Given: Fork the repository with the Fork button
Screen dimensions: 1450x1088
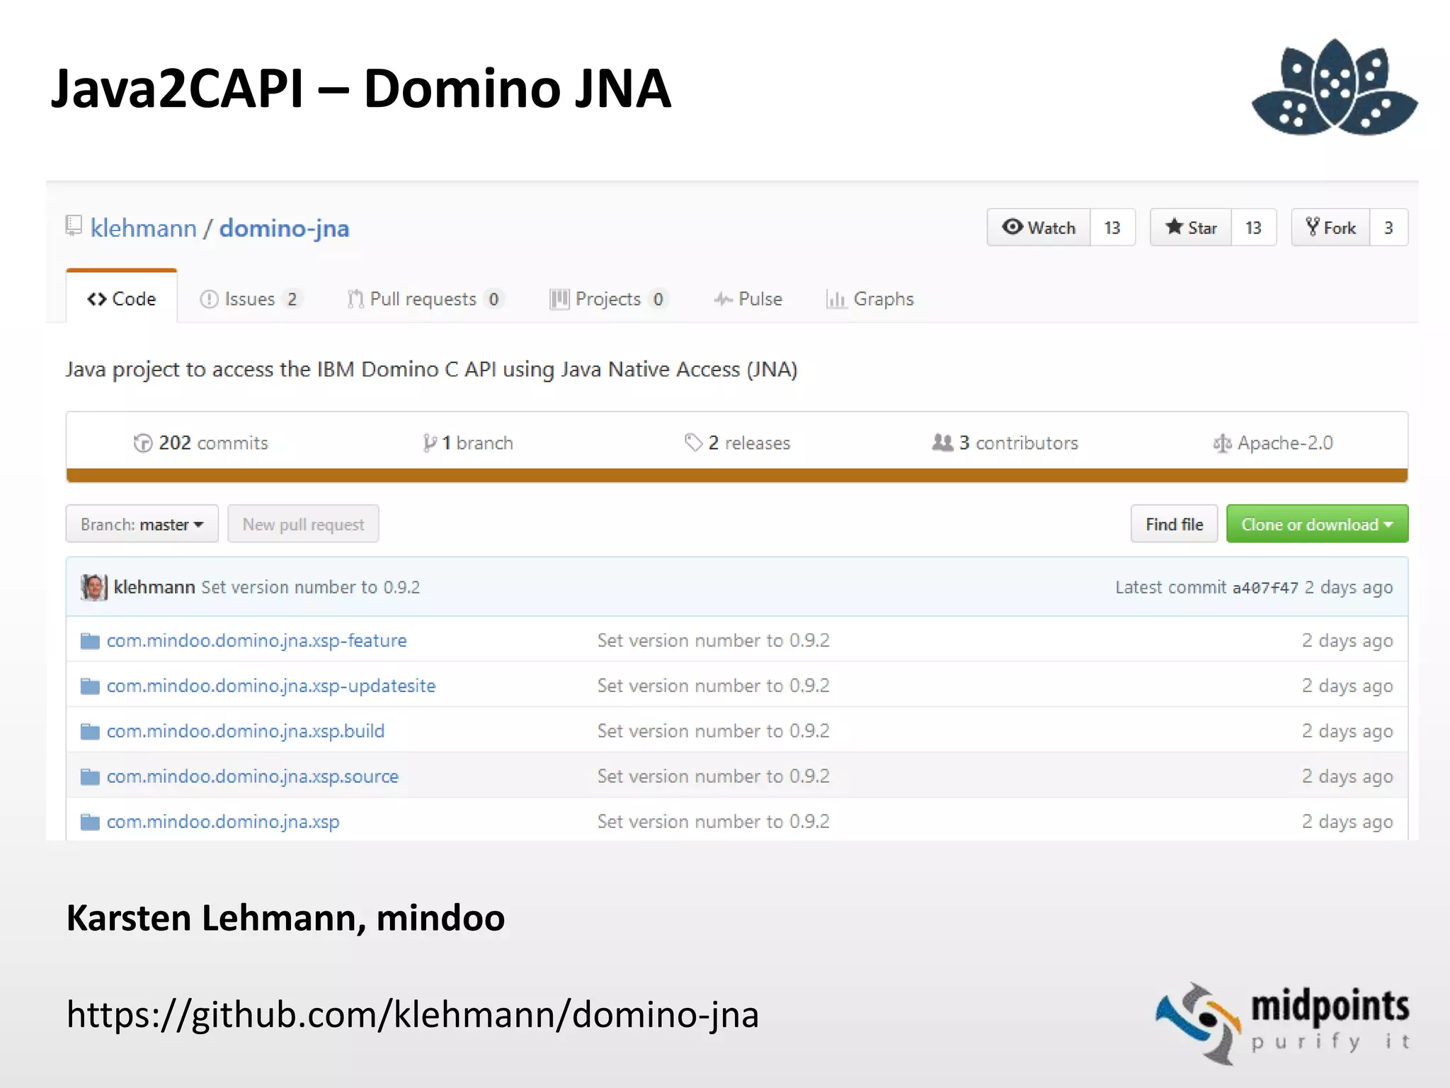Looking at the screenshot, I should tap(1330, 227).
